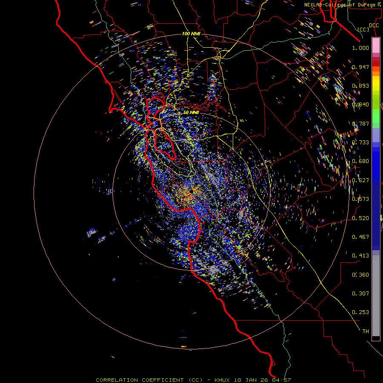The image size is (383, 383).
Task: Click the [CC] legend unit label
Action: pos(363,29)
